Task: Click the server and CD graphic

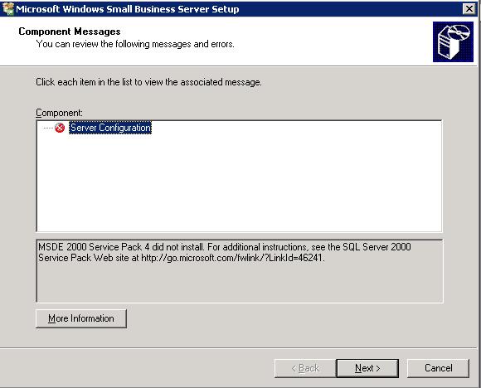Action: point(453,41)
